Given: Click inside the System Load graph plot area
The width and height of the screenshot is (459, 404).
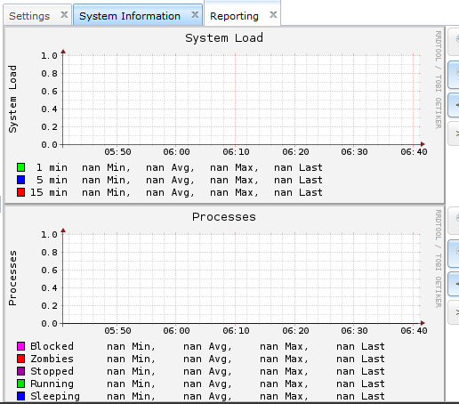Looking at the screenshot, I should tap(242, 100).
